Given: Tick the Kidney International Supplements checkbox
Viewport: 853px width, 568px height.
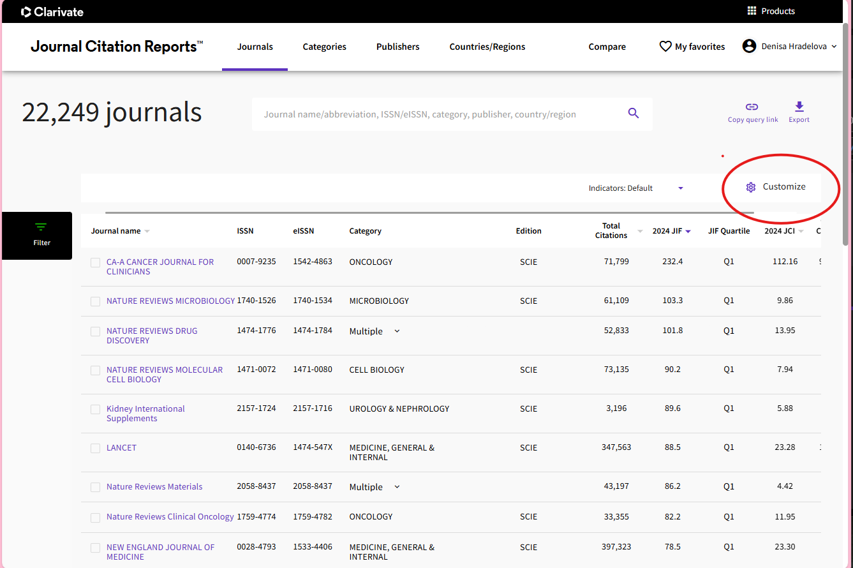Looking at the screenshot, I should 95,410.
